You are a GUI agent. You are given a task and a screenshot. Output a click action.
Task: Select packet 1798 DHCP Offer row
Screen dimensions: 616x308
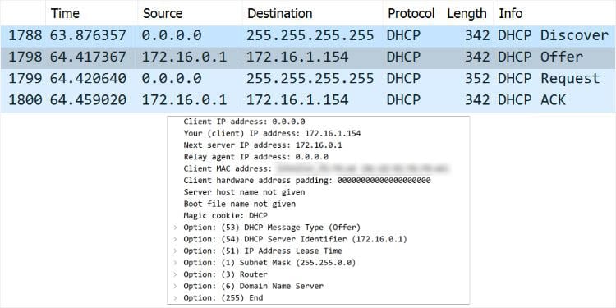(x=308, y=57)
